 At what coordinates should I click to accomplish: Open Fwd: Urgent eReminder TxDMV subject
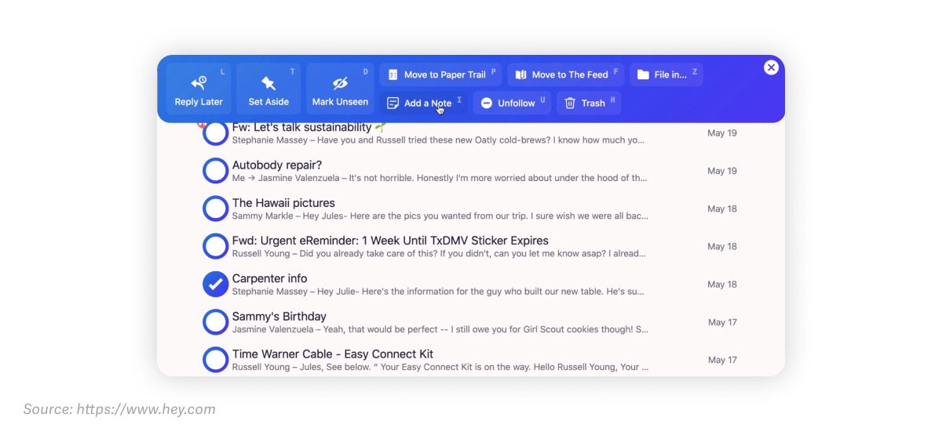point(390,240)
